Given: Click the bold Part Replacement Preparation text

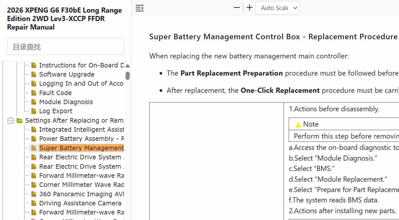Looking at the screenshot, I should [232, 73].
